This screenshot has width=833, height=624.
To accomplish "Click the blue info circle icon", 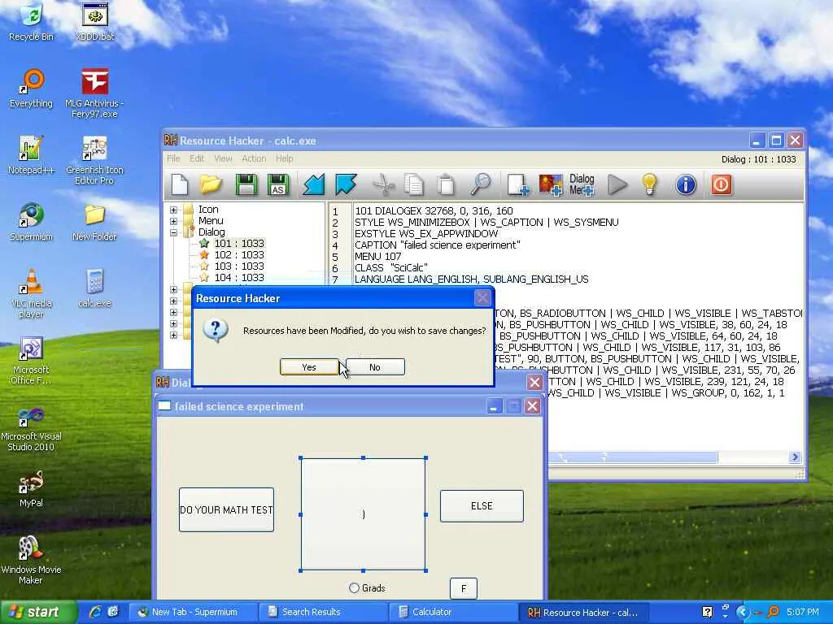I will [686, 184].
